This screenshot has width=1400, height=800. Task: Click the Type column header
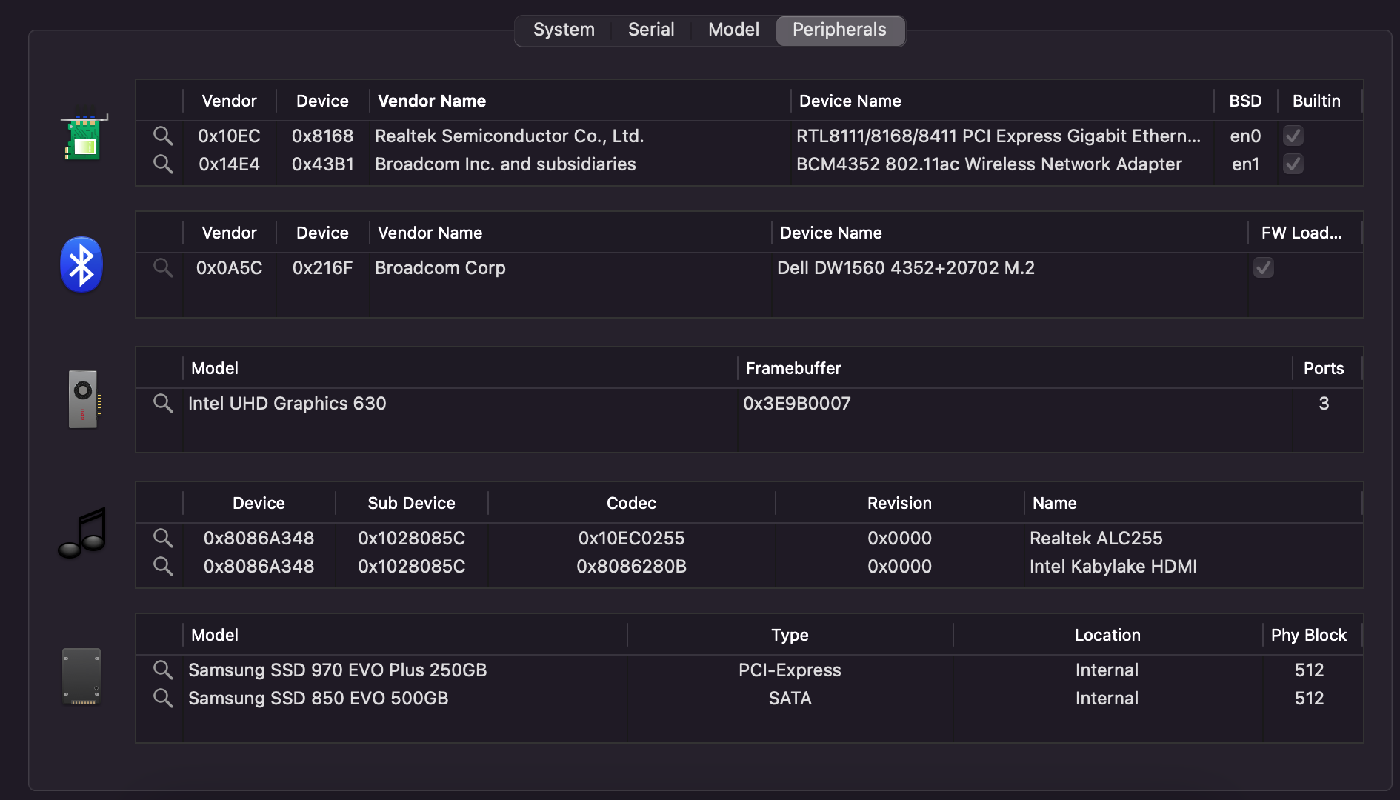(x=790, y=635)
